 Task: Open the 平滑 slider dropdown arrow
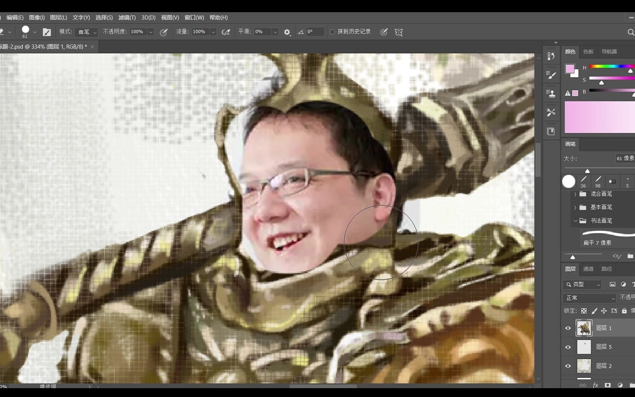pos(275,32)
